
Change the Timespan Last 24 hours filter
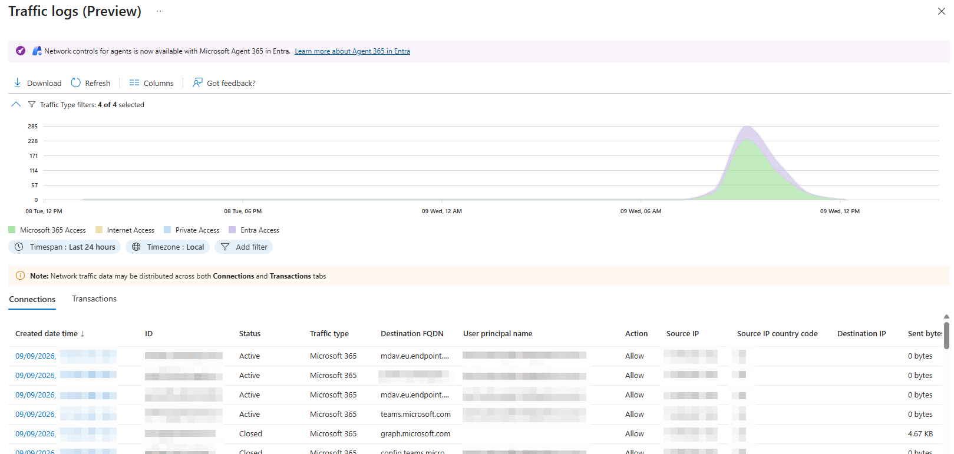coord(65,247)
